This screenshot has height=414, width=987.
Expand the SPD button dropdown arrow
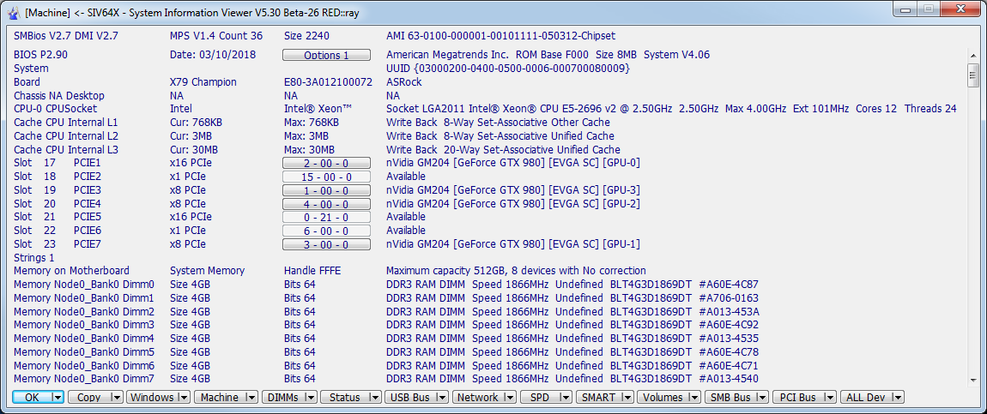point(565,397)
